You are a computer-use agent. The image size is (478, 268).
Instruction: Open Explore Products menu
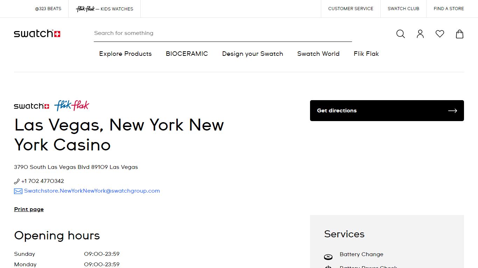[125, 54]
